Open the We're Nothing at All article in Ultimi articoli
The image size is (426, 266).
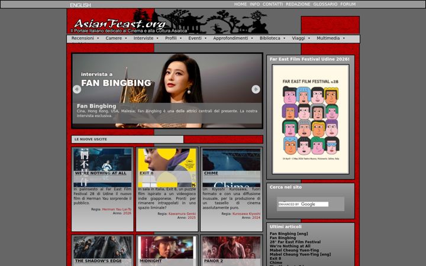pyautogui.click(x=290, y=246)
